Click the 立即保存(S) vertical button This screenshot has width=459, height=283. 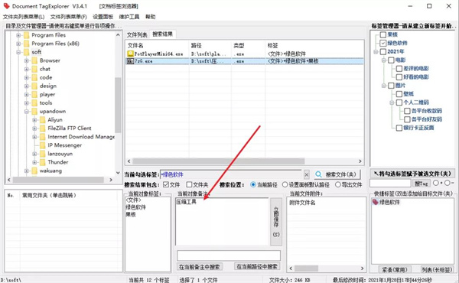(276, 222)
